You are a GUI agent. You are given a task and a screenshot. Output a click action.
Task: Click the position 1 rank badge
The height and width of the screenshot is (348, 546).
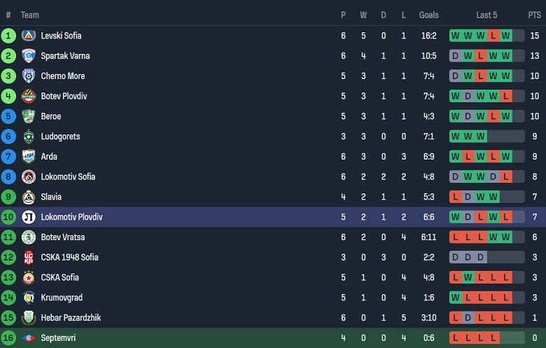8,36
